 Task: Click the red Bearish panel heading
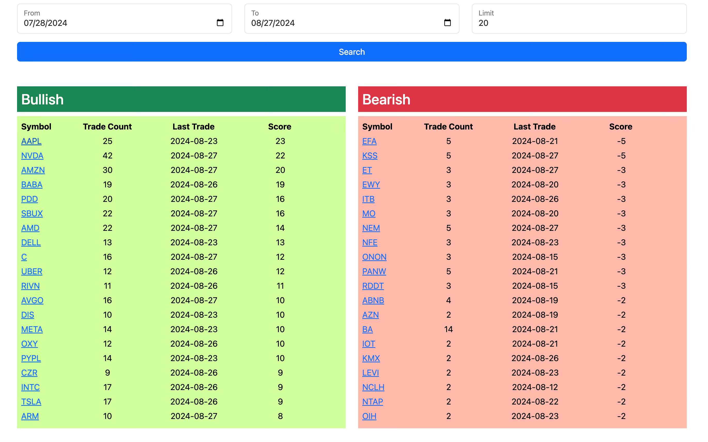[522, 99]
